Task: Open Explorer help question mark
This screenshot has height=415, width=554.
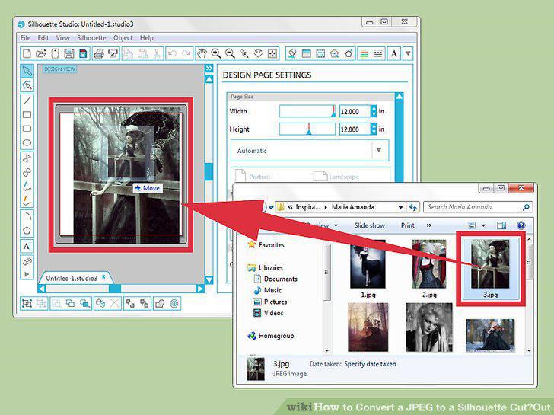Action: tap(521, 225)
